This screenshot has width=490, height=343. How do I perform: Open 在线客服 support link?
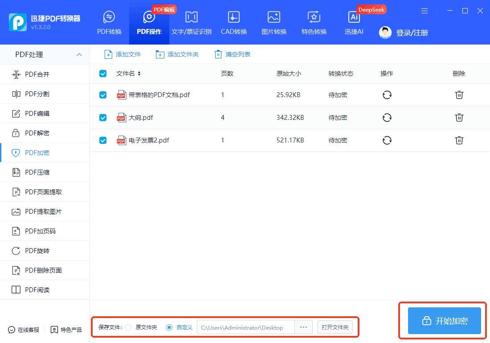pos(24,330)
